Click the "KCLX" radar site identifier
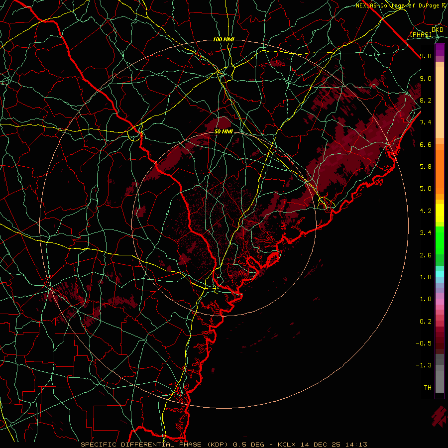This screenshot has width=448, height=448. pos(287,445)
